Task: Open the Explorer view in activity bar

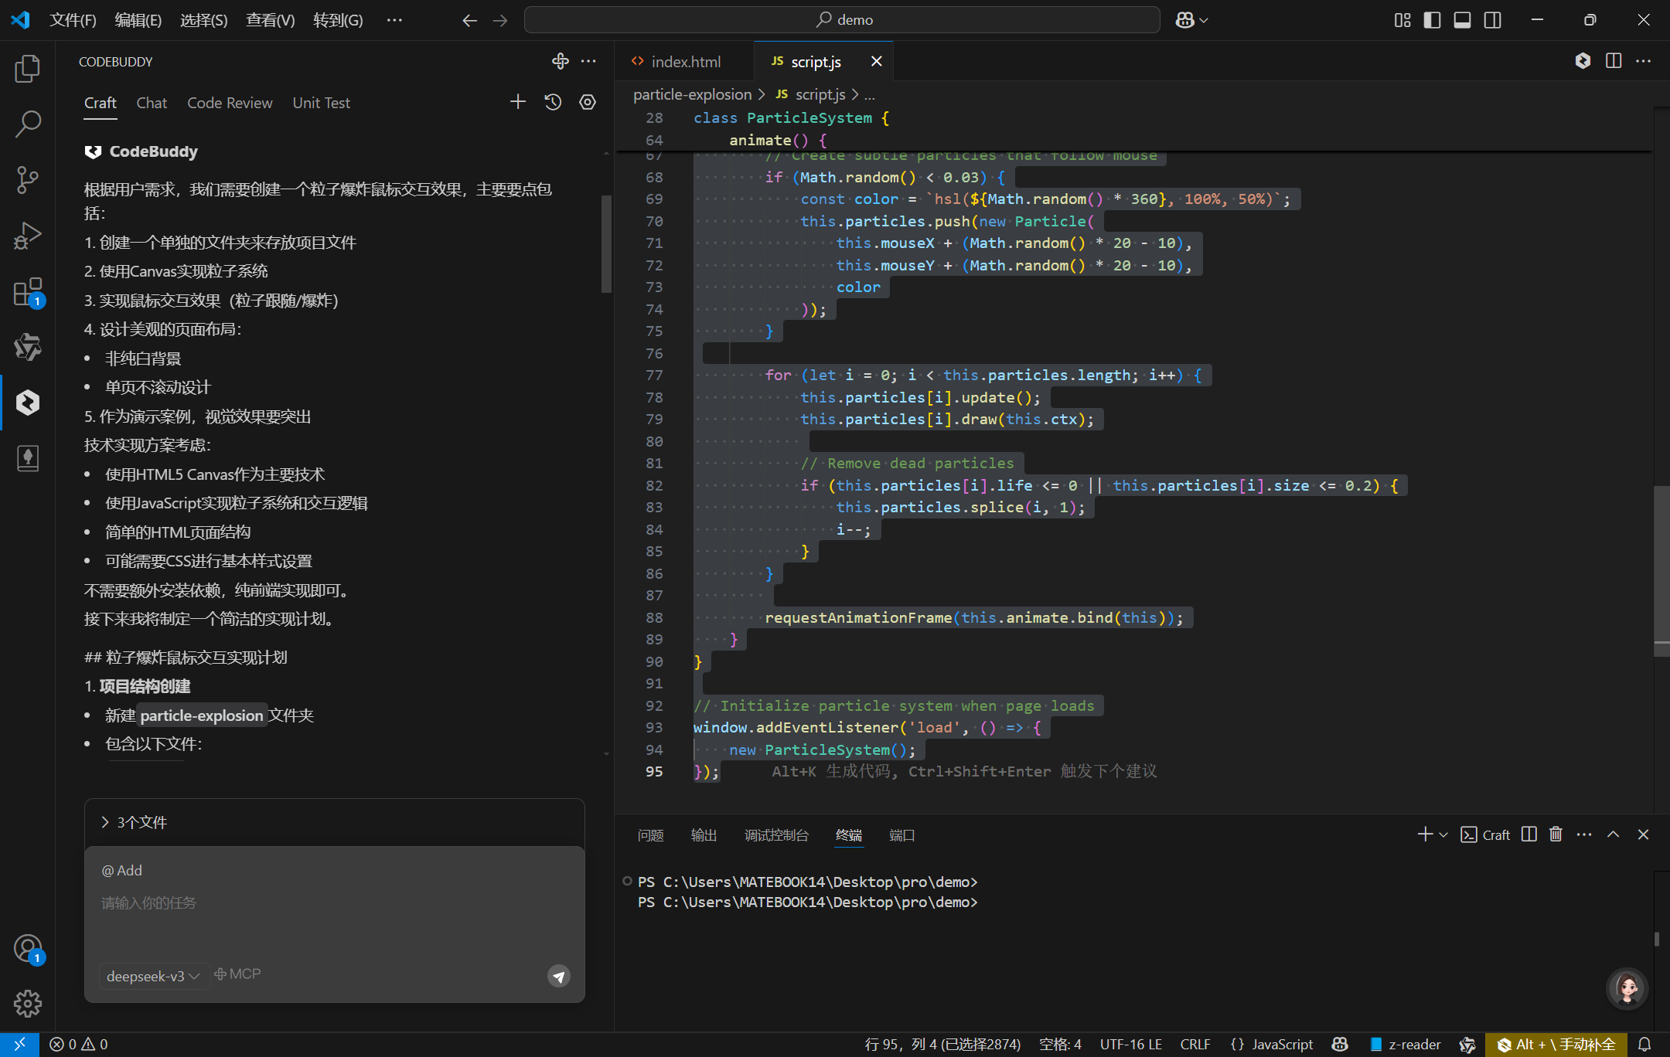Action: click(x=28, y=69)
